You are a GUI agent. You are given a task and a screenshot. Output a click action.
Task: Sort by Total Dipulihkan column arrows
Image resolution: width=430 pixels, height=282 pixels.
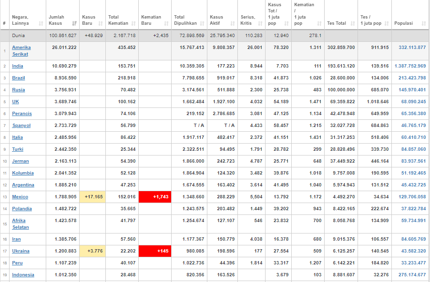coord(202,23)
